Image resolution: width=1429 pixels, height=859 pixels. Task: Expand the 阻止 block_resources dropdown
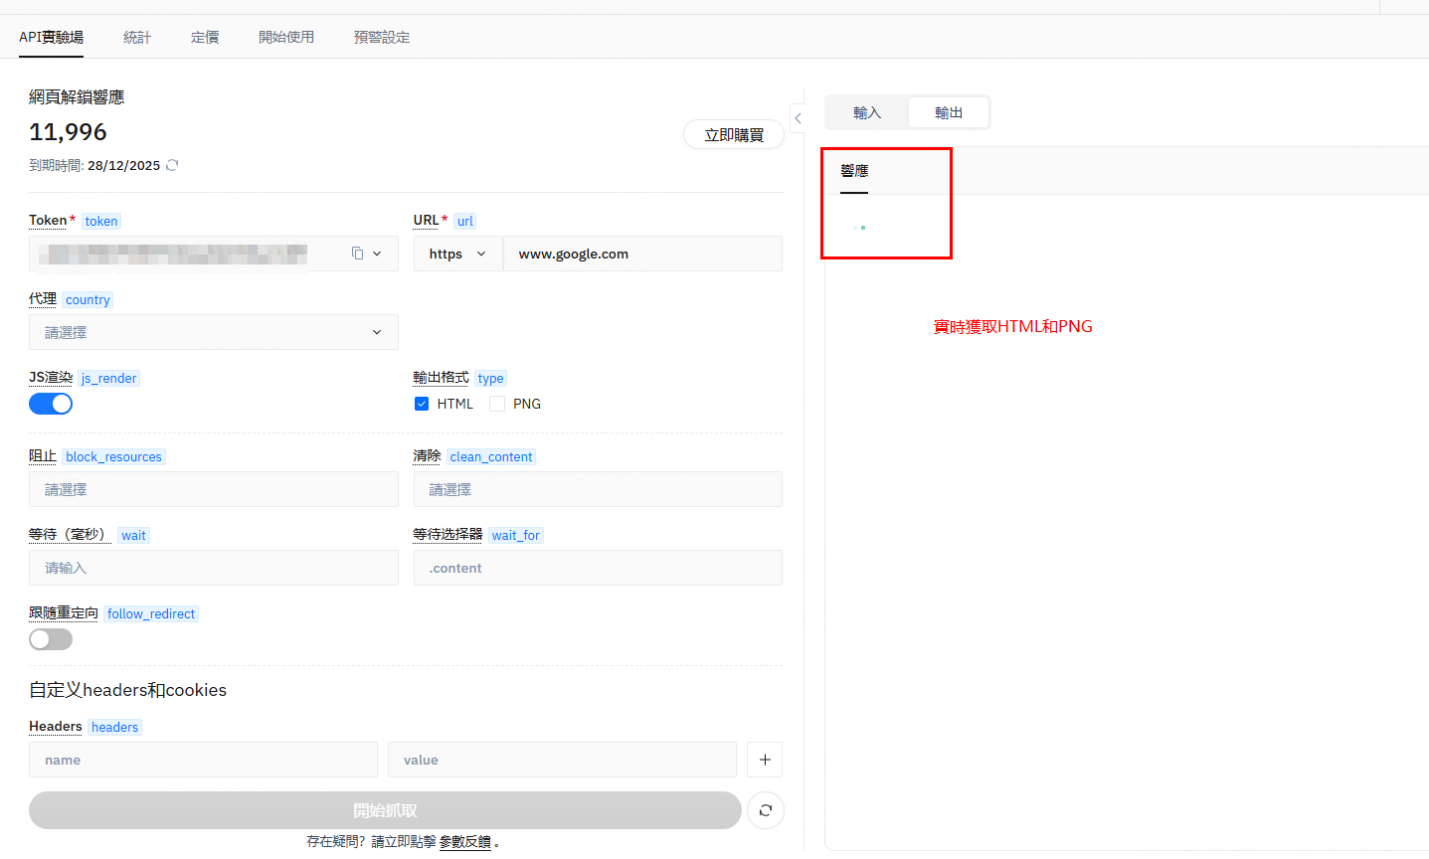213,489
